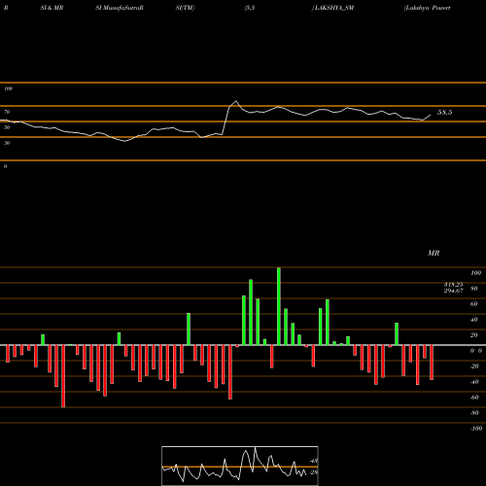Click the 318.25 value label in MR panel
This screenshot has width=486, height=486.
click(x=453, y=285)
